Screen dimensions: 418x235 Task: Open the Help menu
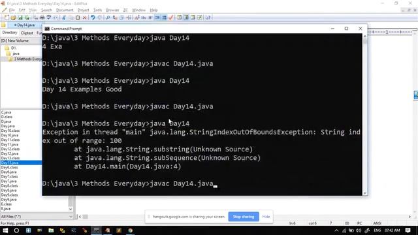click(x=153, y=10)
